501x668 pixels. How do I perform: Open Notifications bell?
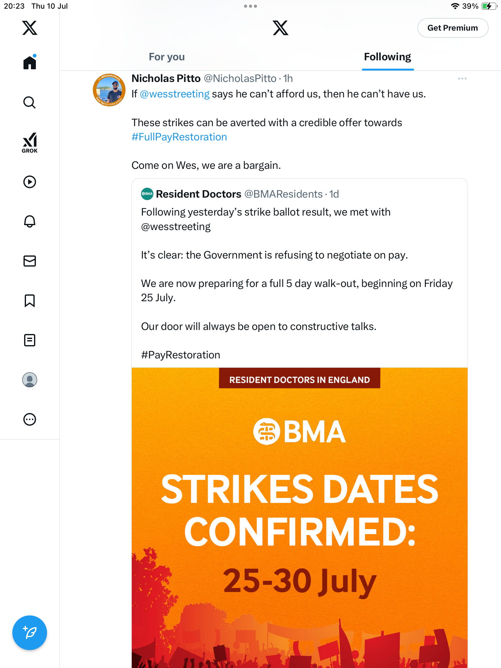point(30,221)
